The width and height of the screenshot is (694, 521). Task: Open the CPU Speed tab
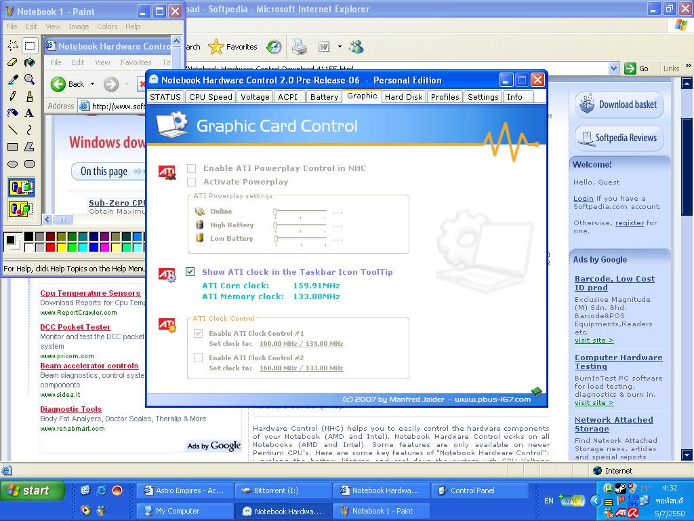pos(211,97)
